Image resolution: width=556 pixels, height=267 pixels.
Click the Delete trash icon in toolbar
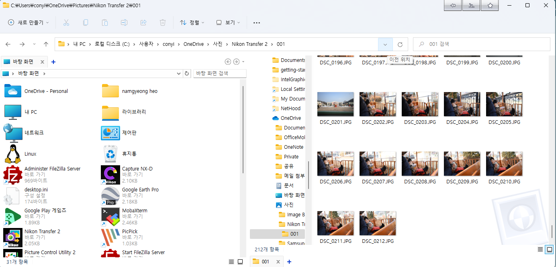[163, 23]
